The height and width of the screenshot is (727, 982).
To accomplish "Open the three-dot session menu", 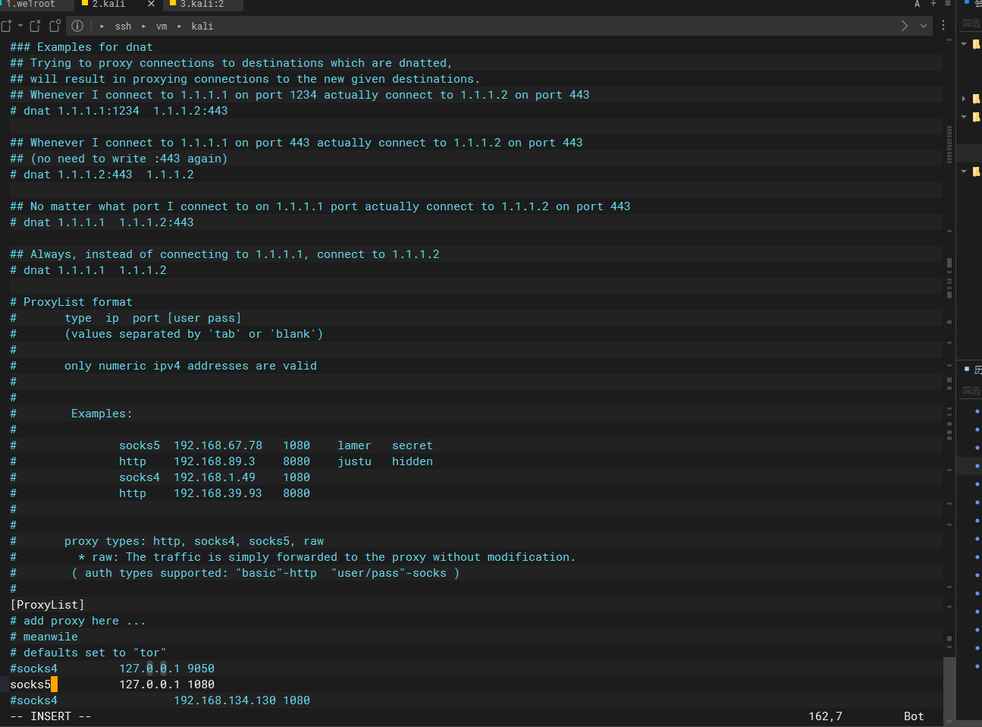I will click(x=943, y=26).
